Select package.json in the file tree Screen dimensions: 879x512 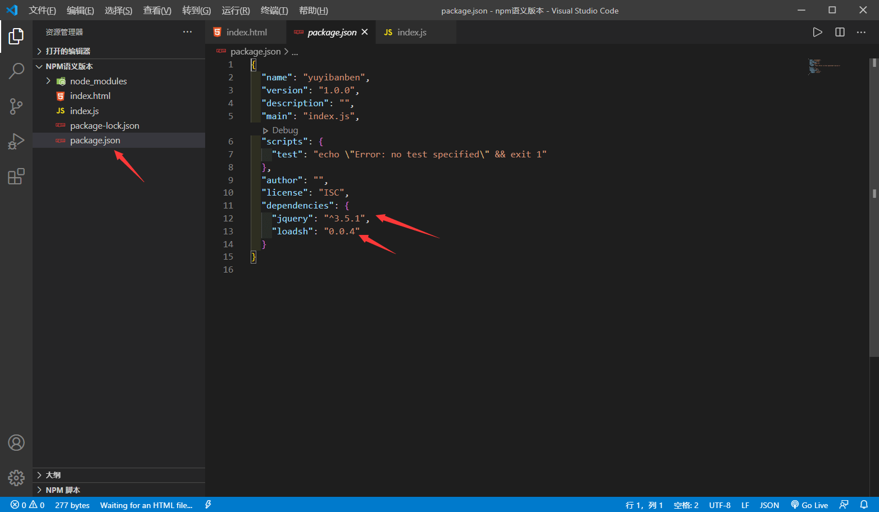[x=119, y=141]
